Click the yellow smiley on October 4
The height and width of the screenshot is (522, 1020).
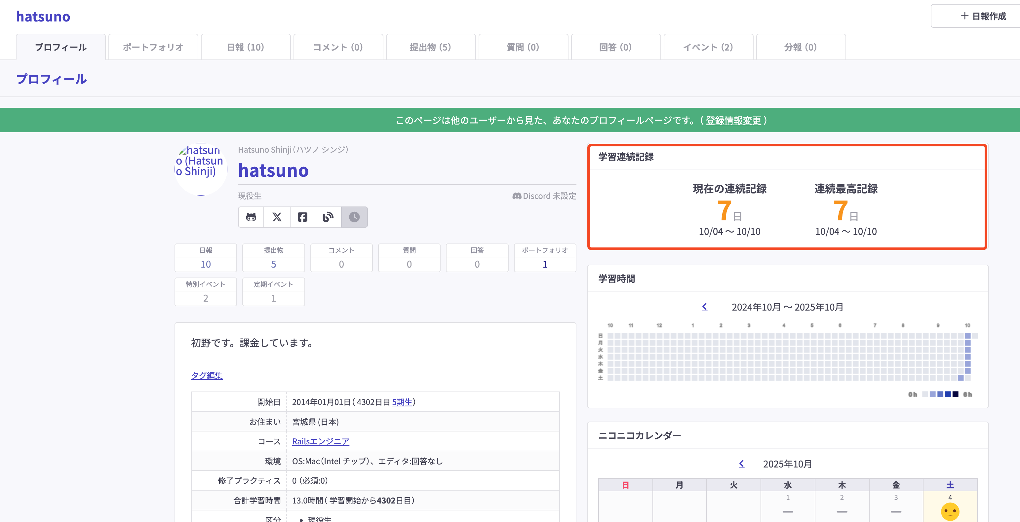pyautogui.click(x=950, y=511)
